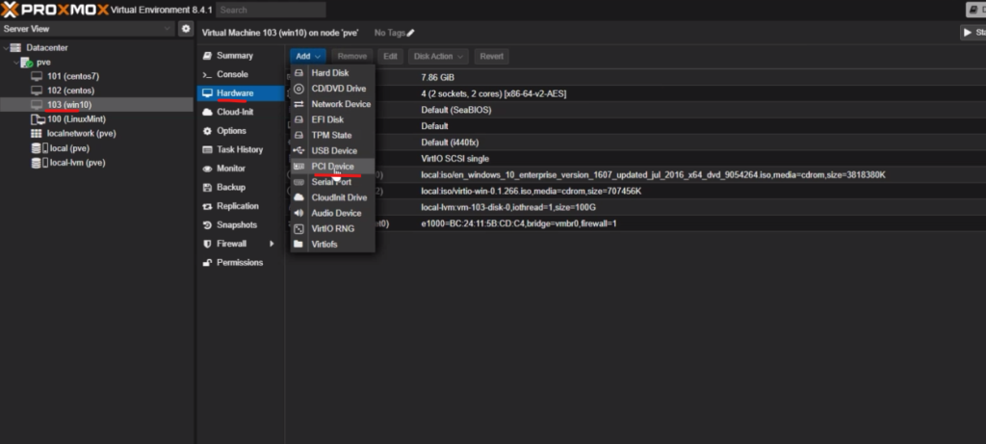986x444 pixels.
Task: Click the Console terminal icon
Action: (x=207, y=74)
